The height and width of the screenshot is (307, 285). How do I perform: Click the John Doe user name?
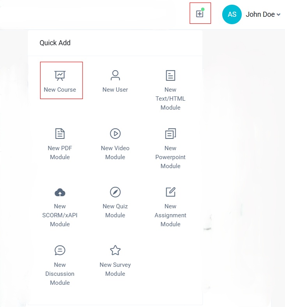(260, 14)
